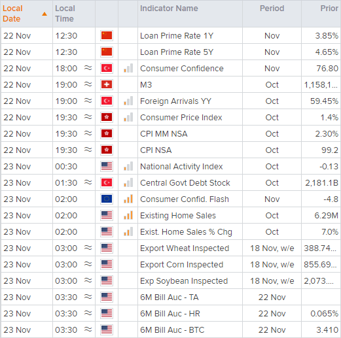Click the EU flag beside Consumer Confid. Flash

[x=107, y=199]
